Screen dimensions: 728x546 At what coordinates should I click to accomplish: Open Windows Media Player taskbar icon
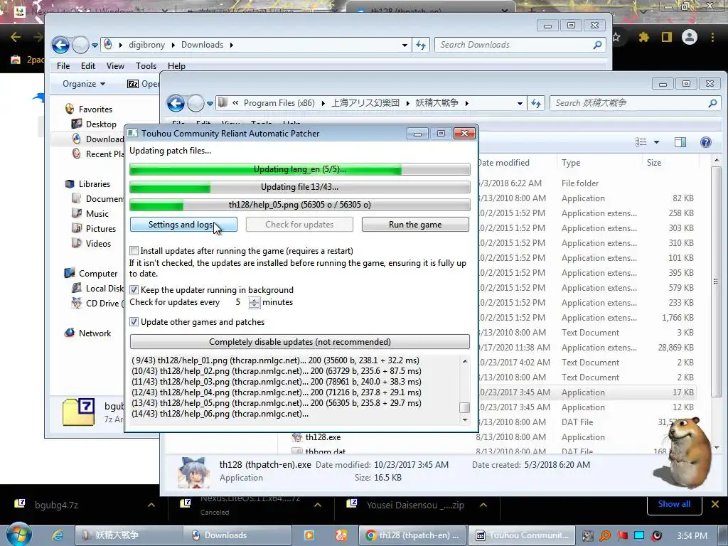[309, 536]
